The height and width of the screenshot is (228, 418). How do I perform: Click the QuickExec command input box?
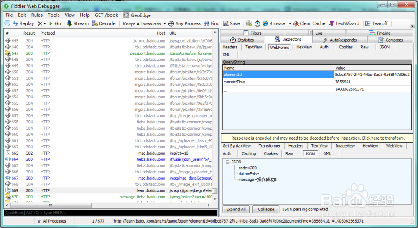point(111,213)
